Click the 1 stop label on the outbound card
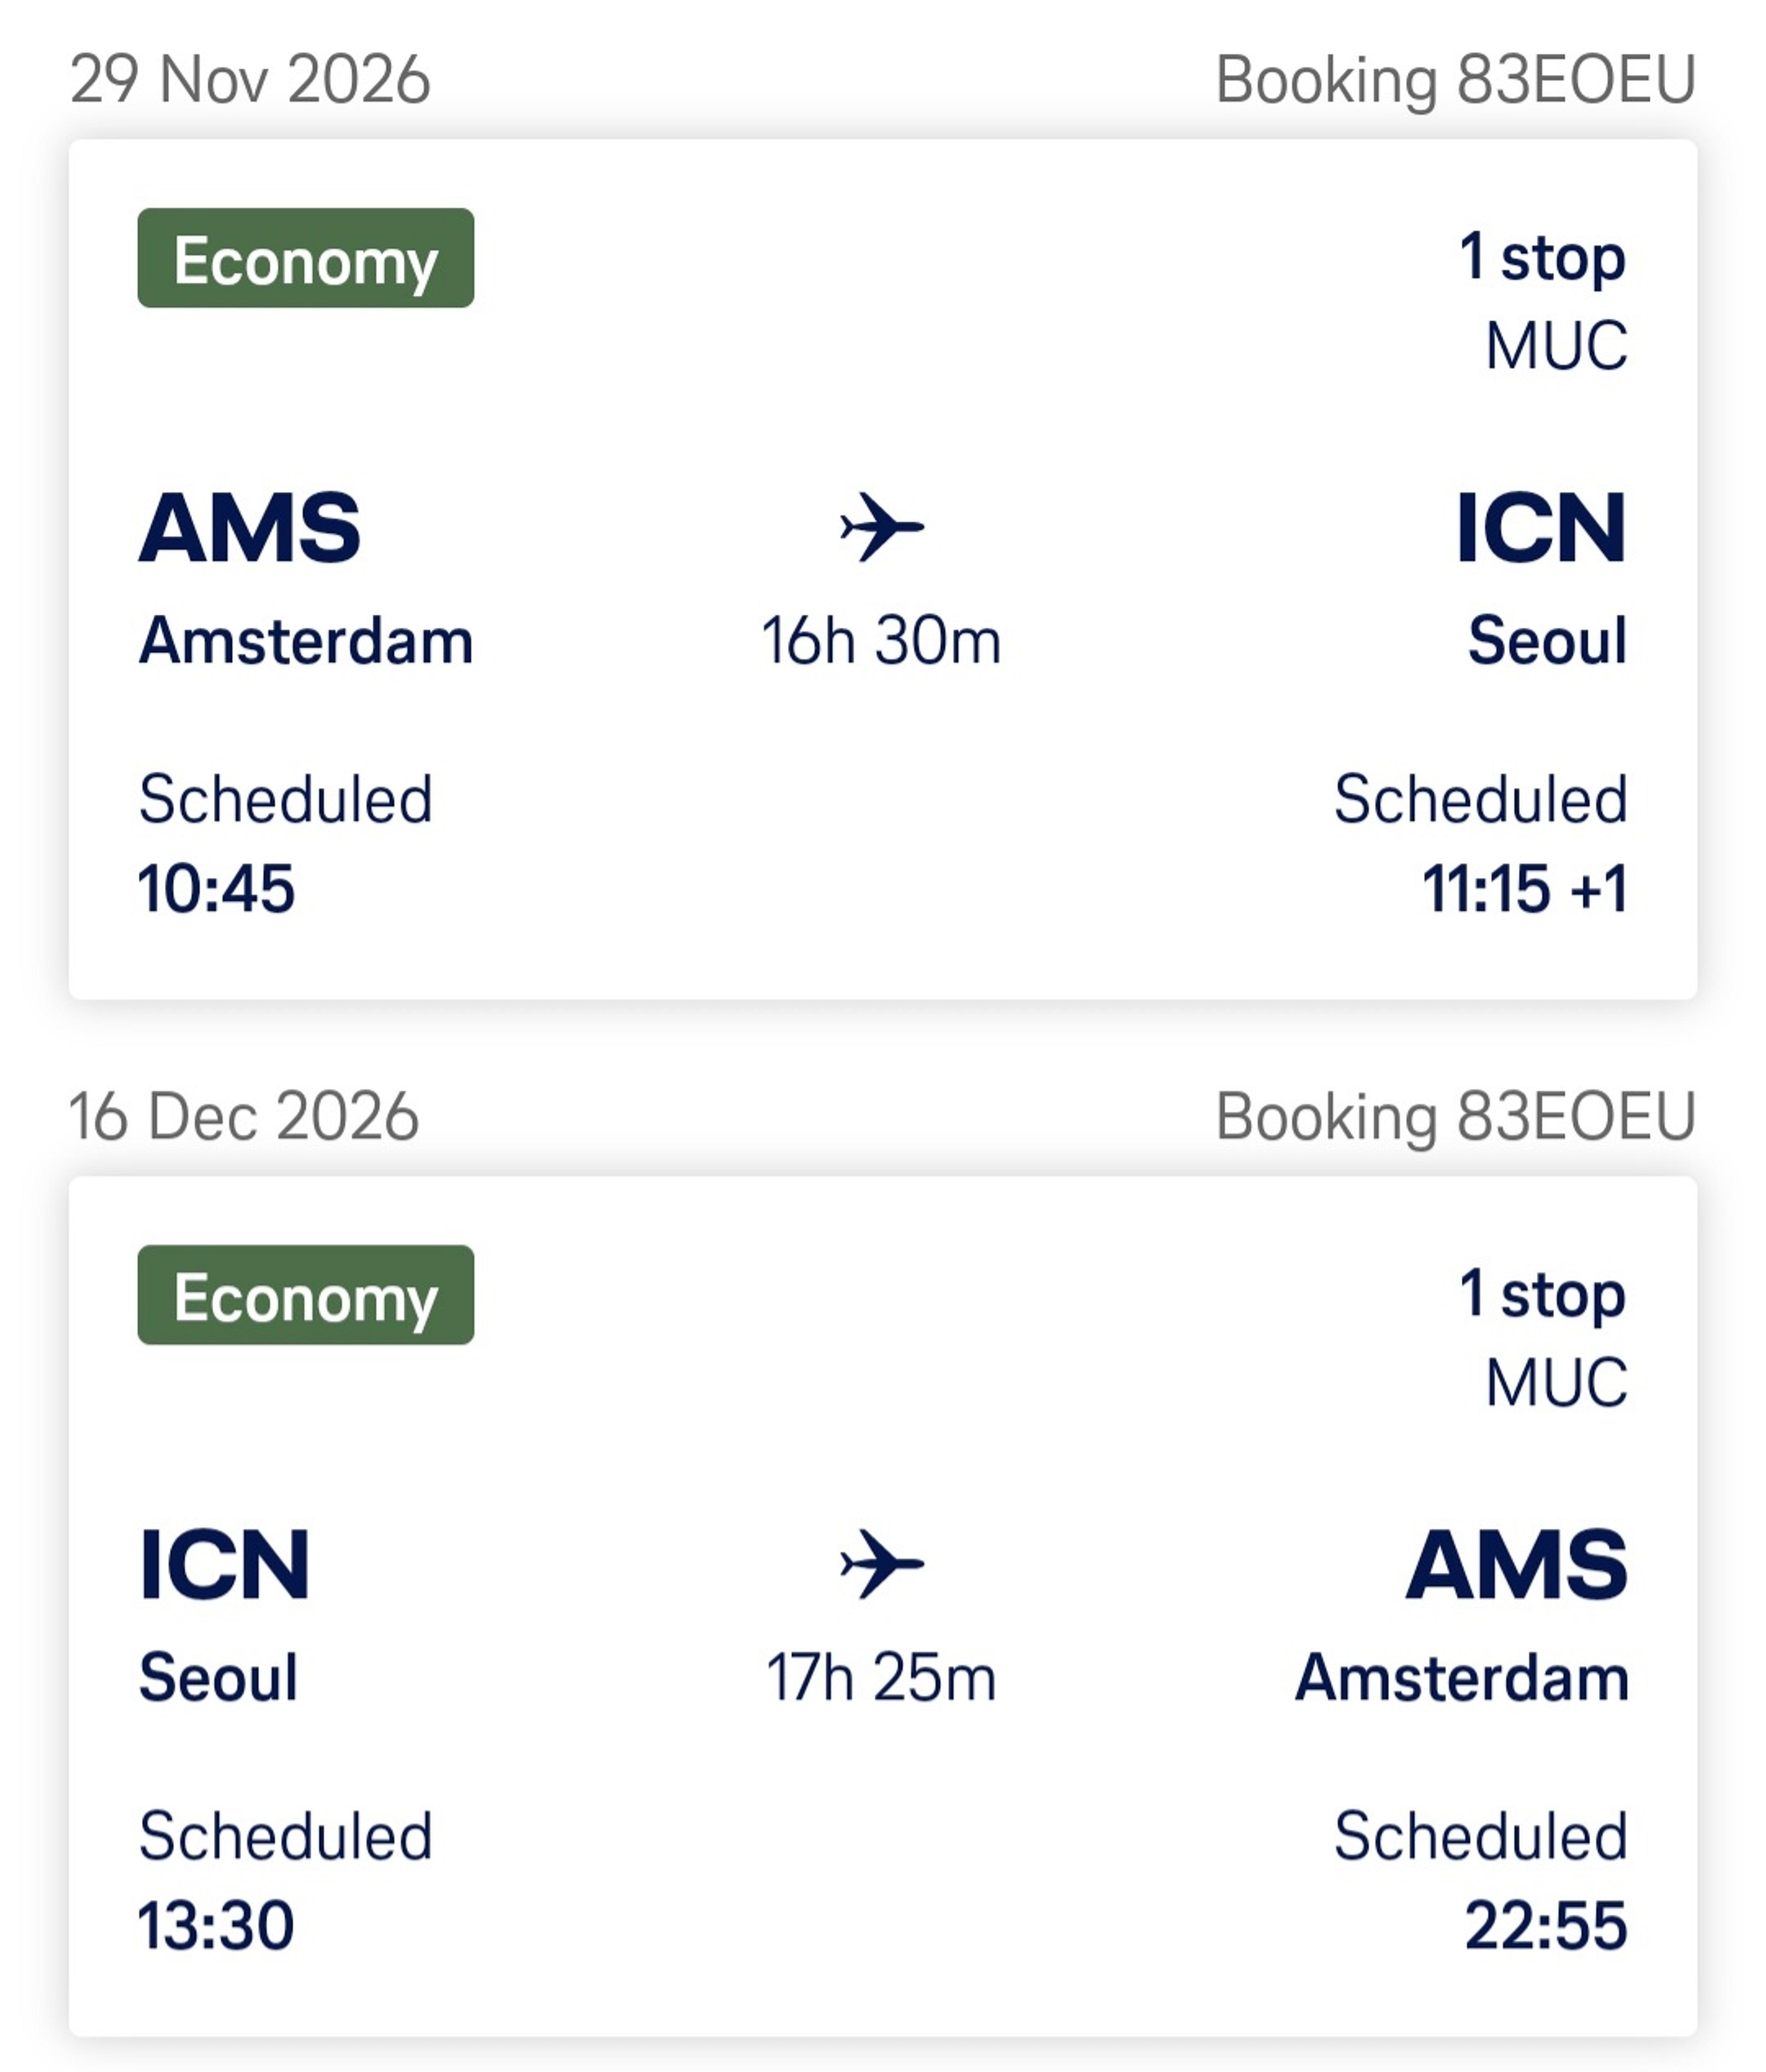 point(1542,258)
